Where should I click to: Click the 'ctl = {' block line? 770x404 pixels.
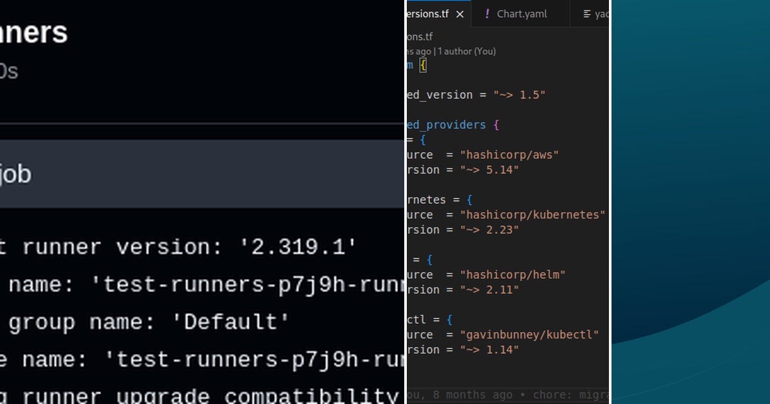(x=430, y=319)
